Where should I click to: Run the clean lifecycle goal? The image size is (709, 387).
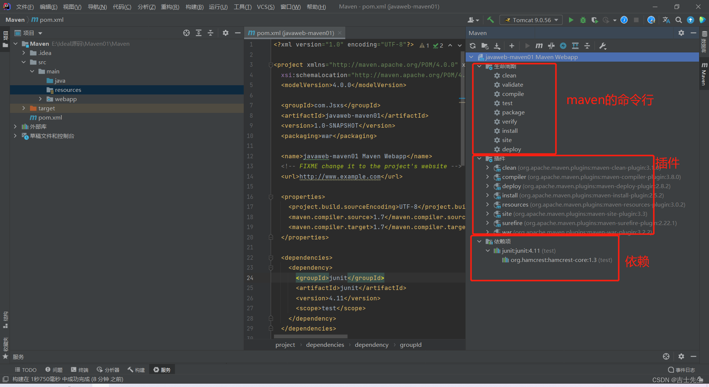(509, 75)
